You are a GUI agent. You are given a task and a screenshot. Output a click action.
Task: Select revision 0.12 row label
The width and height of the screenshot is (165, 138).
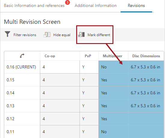point(10,119)
